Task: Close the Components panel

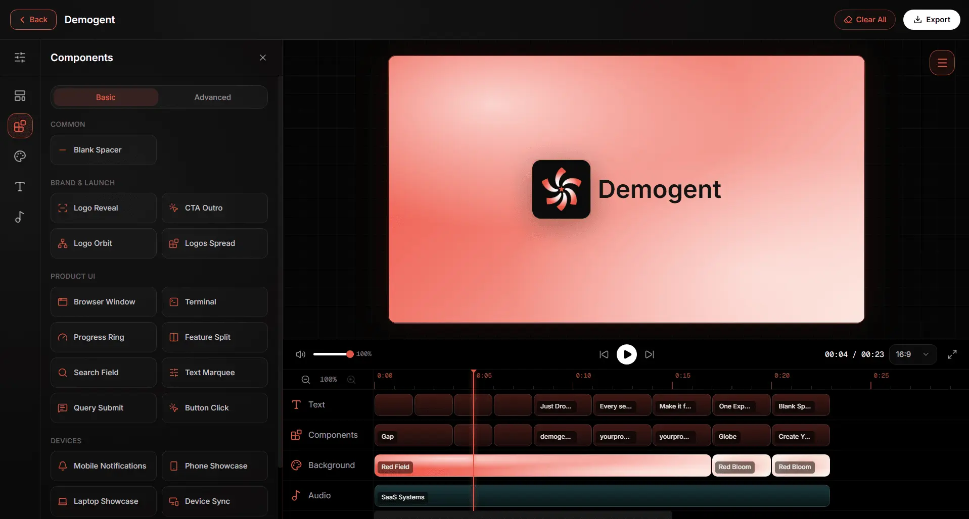Action: tap(263, 58)
